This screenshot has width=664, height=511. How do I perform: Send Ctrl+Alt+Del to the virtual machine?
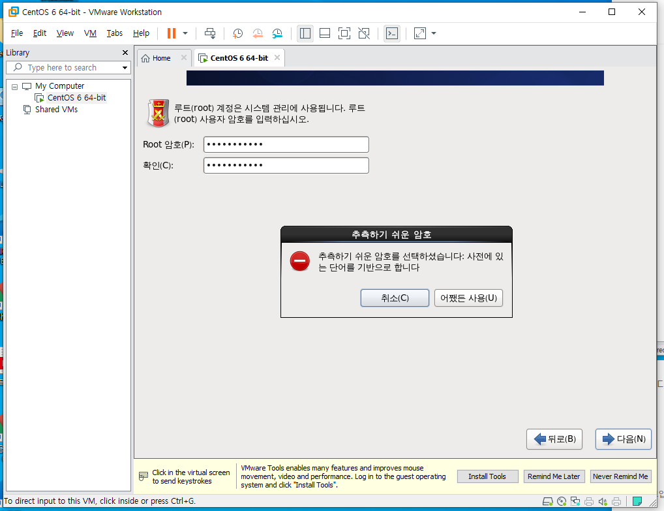pyautogui.click(x=210, y=33)
